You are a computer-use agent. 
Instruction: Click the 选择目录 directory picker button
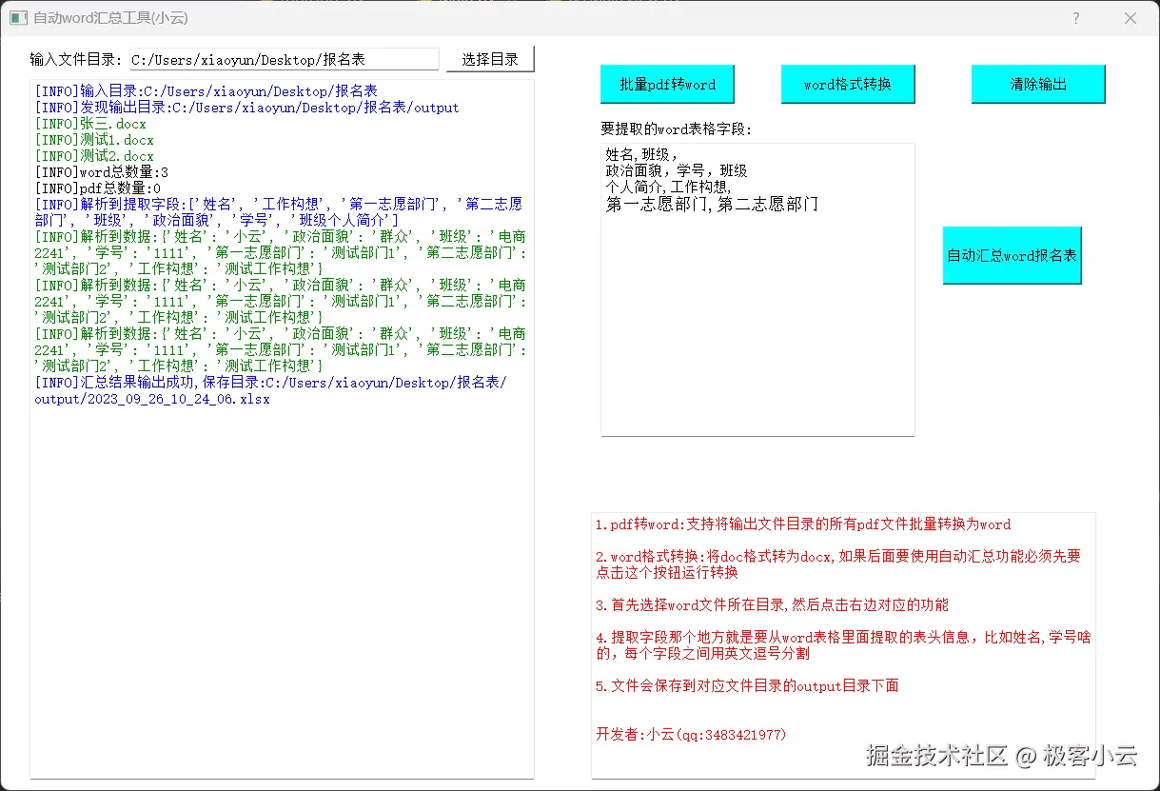490,58
